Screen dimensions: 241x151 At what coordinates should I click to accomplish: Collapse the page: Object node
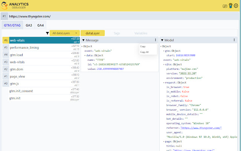click(x=164, y=142)
